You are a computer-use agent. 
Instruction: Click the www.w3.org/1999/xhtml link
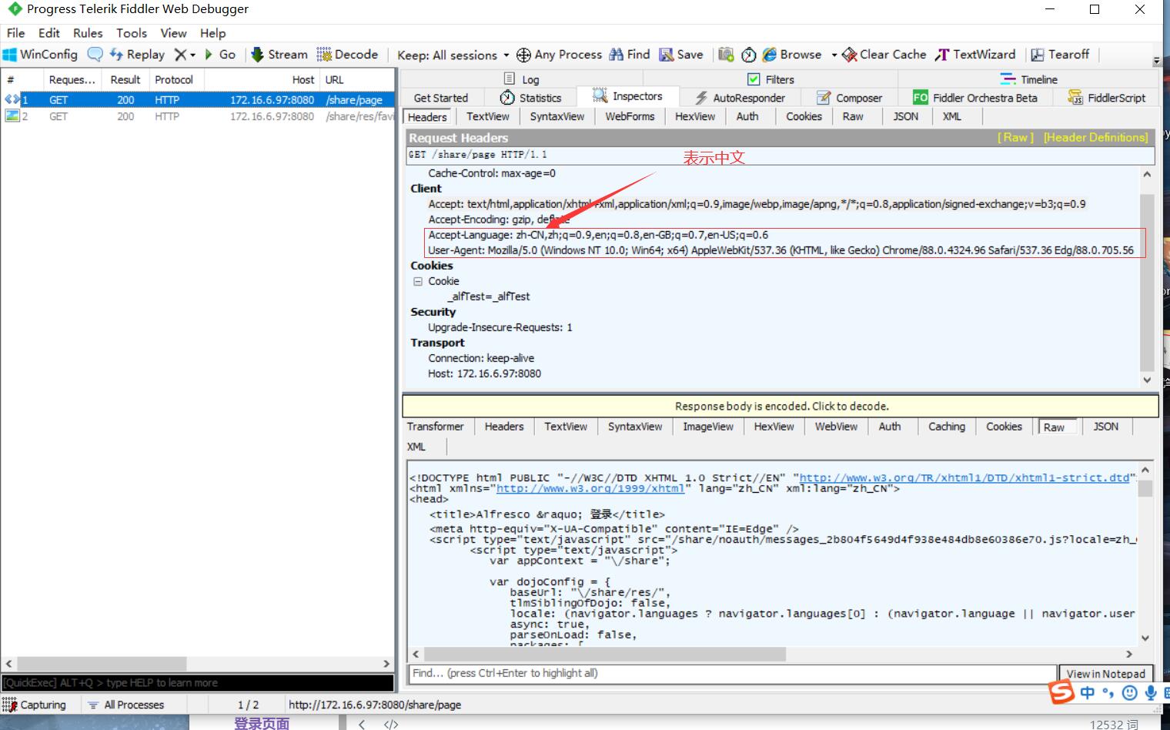point(590,488)
